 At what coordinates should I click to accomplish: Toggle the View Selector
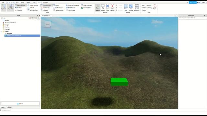(98, 8)
